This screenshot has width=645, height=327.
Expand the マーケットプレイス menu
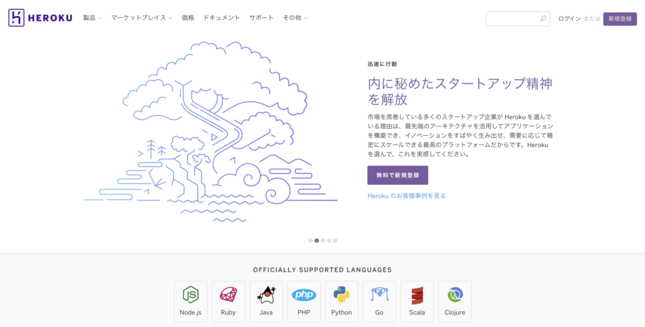[142, 18]
